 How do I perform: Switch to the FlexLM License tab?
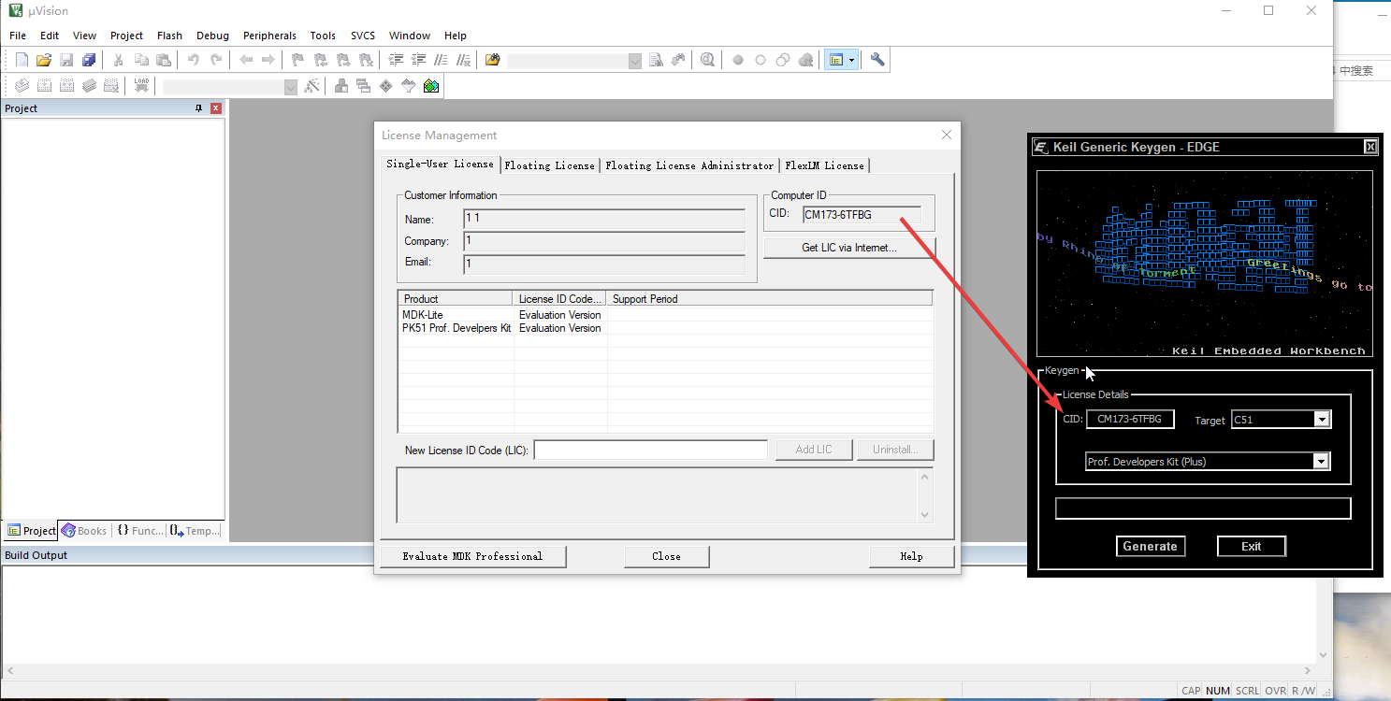click(824, 165)
